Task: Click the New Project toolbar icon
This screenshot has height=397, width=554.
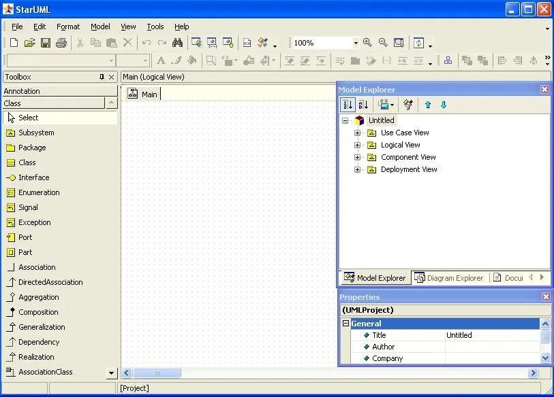Action: pos(14,43)
